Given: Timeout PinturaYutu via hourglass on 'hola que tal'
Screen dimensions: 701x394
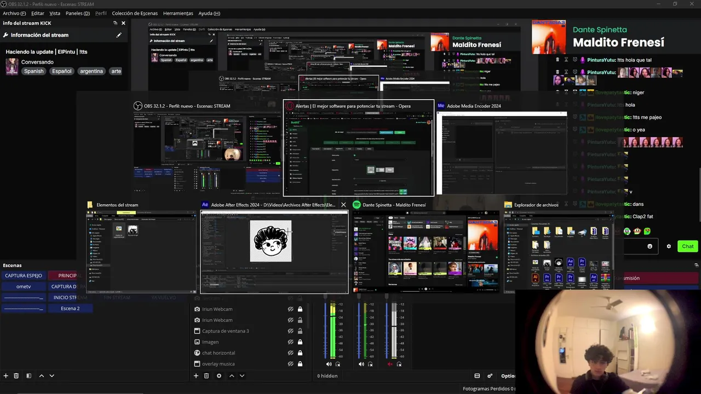Looking at the screenshot, I should [566, 60].
